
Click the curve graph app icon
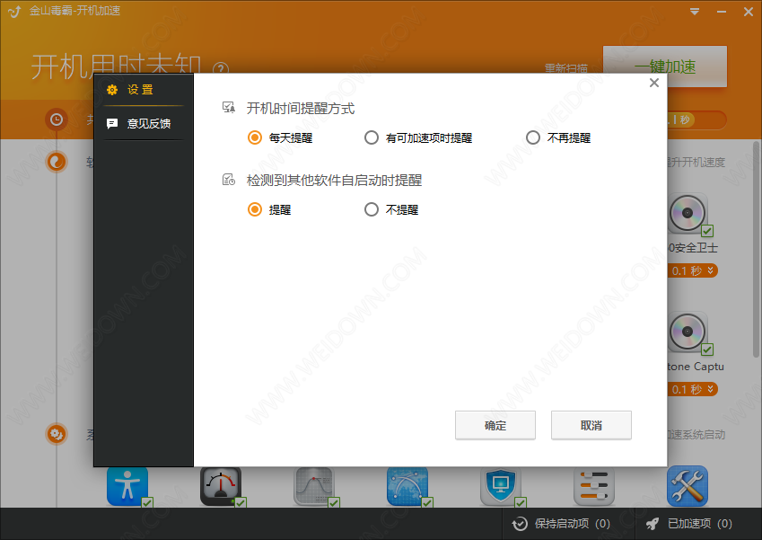[314, 486]
